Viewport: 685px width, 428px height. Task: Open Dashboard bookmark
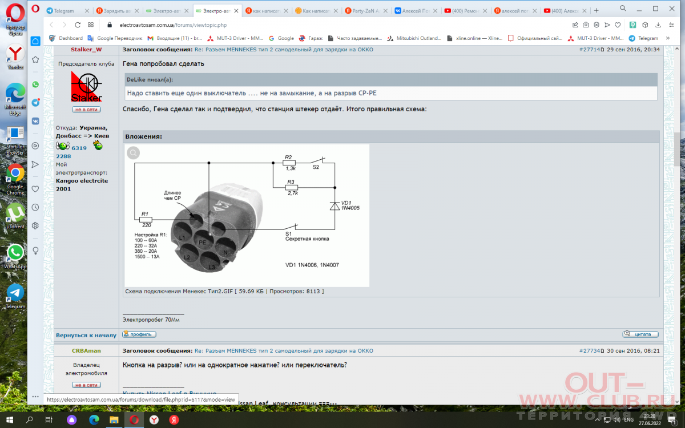[66, 38]
